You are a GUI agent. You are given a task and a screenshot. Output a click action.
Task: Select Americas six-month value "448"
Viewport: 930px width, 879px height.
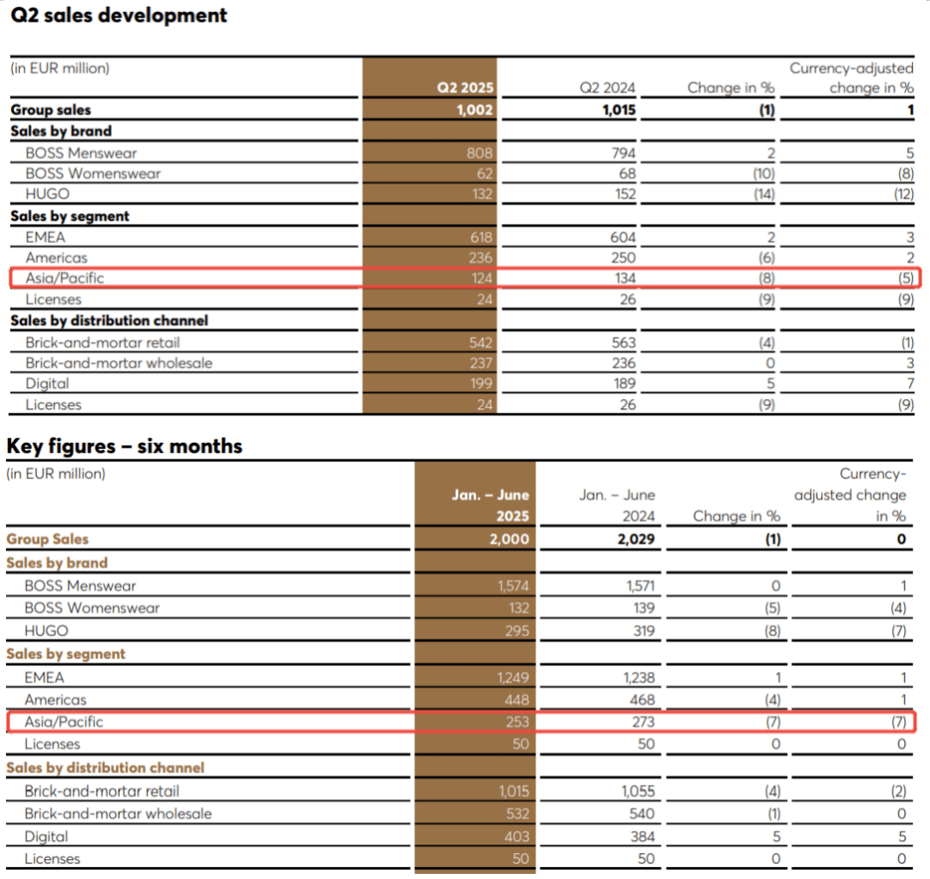(x=517, y=700)
